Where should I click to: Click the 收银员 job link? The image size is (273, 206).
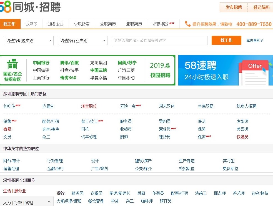point(126,129)
